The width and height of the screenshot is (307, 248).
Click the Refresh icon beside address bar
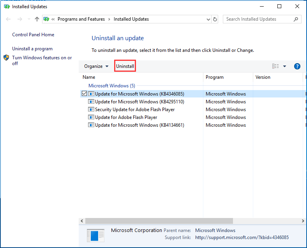[215, 19]
